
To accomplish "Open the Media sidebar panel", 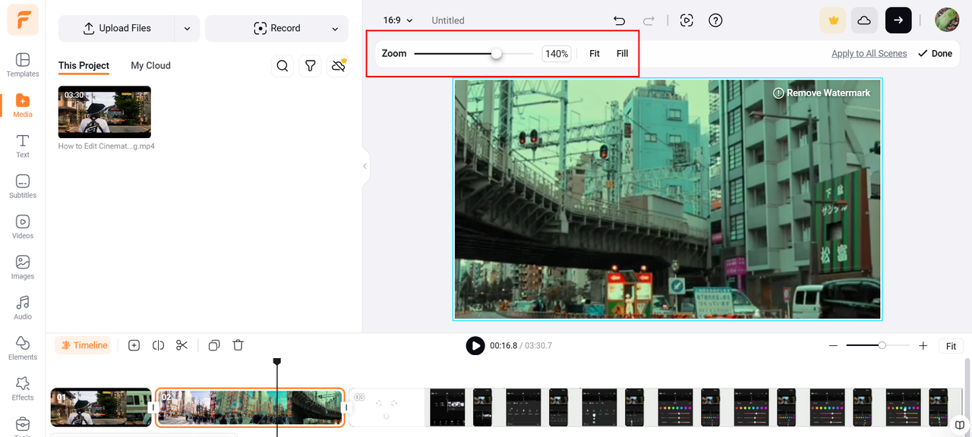I will (23, 105).
